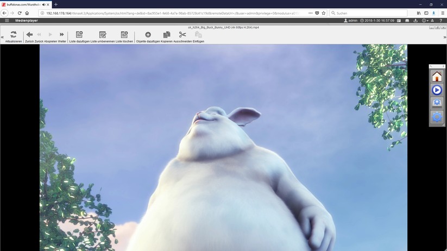Image resolution: width=447 pixels, height=251 pixels.
Task: Add objects with Objekte dazufügen
Action: (148, 35)
